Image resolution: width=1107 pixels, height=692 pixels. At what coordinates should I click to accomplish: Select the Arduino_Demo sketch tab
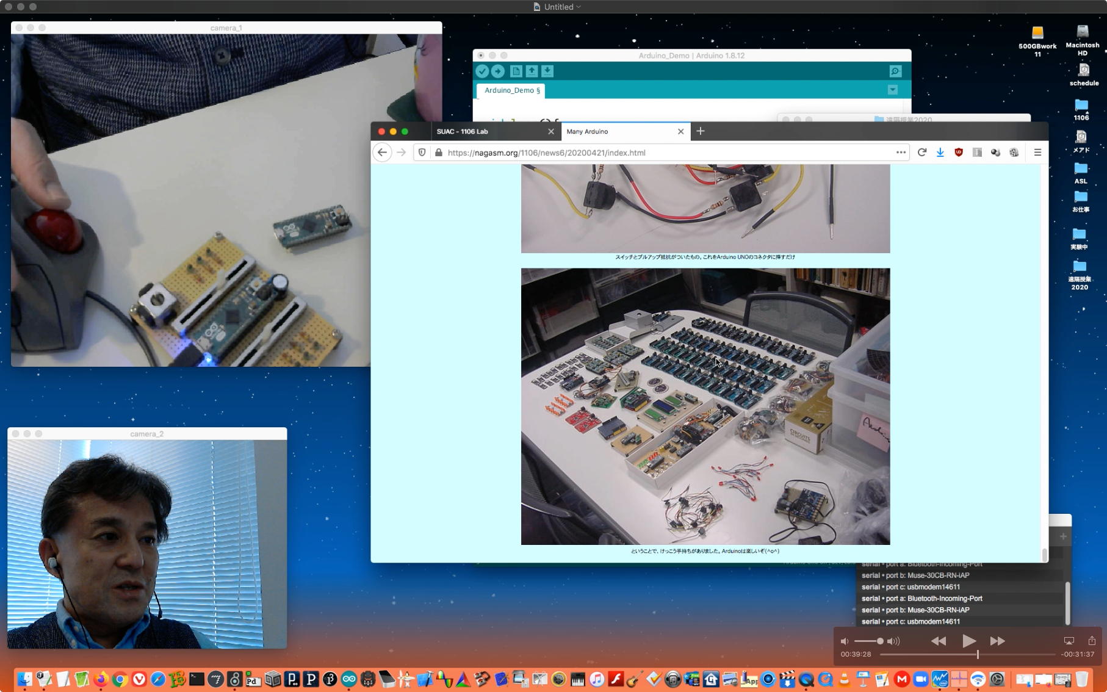pyautogui.click(x=511, y=90)
